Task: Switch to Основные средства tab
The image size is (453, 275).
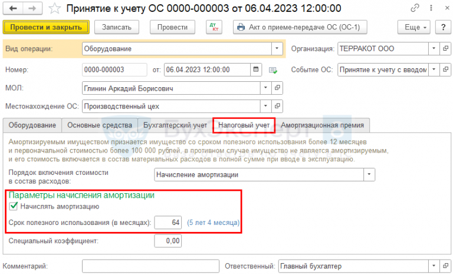Action: (100, 125)
